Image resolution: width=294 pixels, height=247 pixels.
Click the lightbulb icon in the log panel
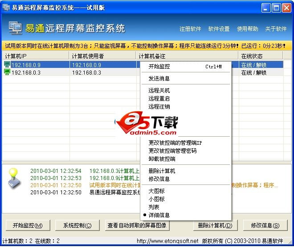pyautogui.click(x=14, y=178)
